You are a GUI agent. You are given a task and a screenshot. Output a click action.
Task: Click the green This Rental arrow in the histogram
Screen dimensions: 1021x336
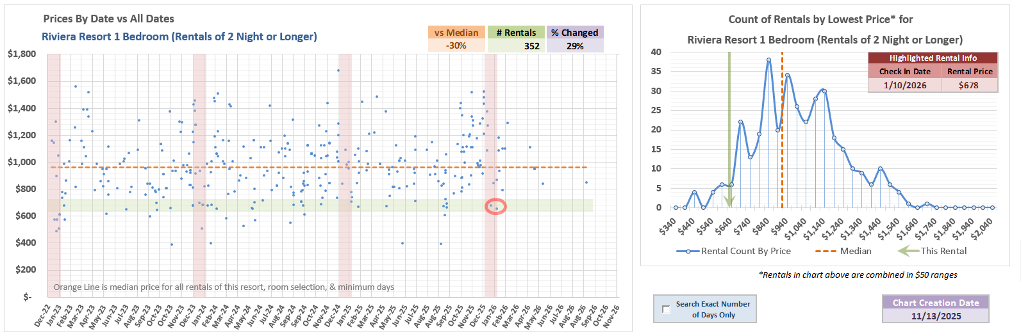(729, 200)
